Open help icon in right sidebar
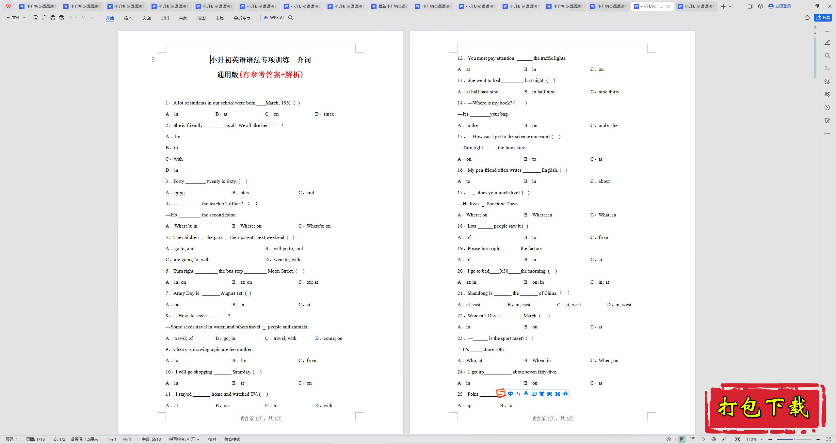This screenshot has width=836, height=444. (x=827, y=107)
